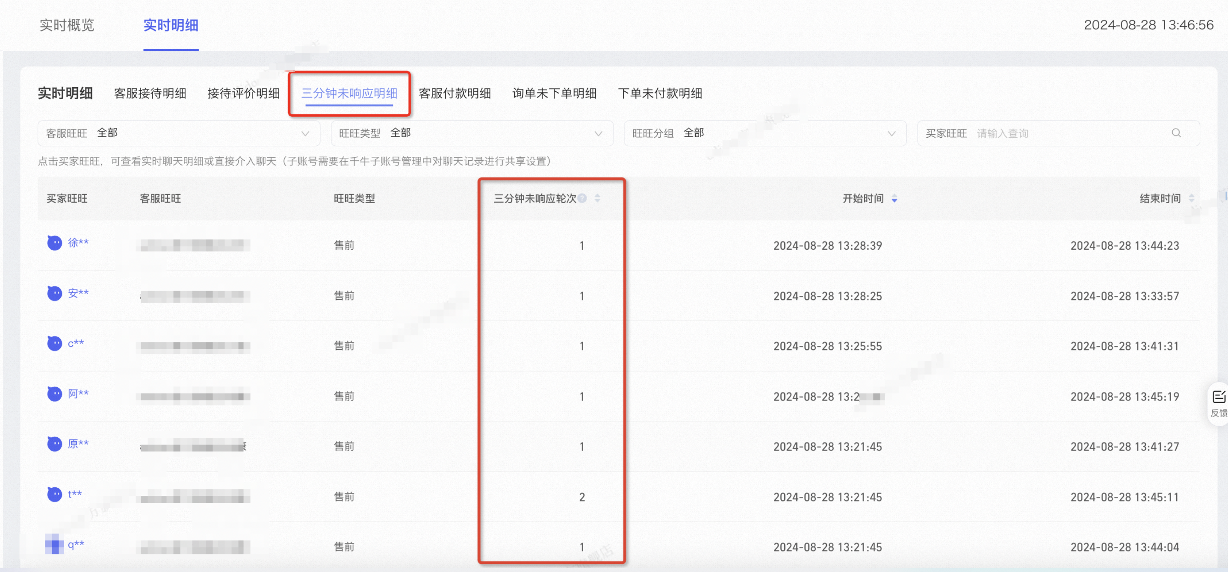
Task: Click end time 2024-08-28 13:33:57
Action: point(1125,296)
